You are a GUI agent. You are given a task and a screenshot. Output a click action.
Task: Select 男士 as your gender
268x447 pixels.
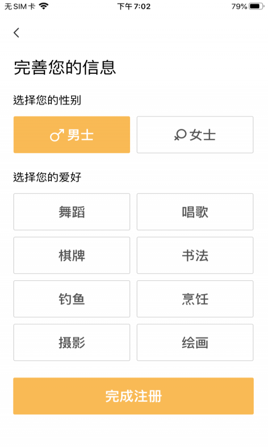(71, 135)
